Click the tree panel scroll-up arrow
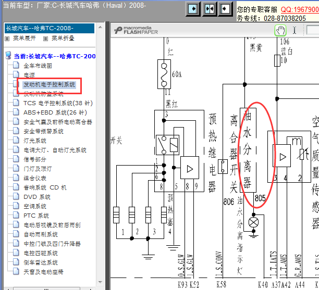The image size is (319, 290). point(100,27)
